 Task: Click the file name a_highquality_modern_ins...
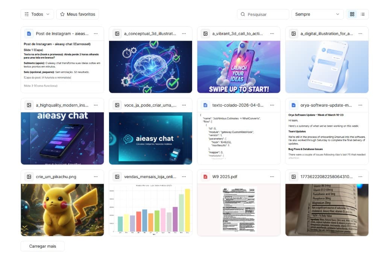pos(62,105)
